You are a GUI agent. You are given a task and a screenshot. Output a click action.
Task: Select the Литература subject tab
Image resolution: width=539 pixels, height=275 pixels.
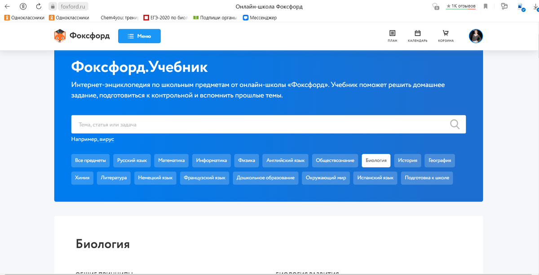(x=114, y=178)
